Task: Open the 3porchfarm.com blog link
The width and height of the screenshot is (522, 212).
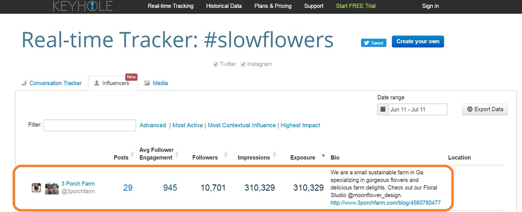Action: [x=385, y=203]
